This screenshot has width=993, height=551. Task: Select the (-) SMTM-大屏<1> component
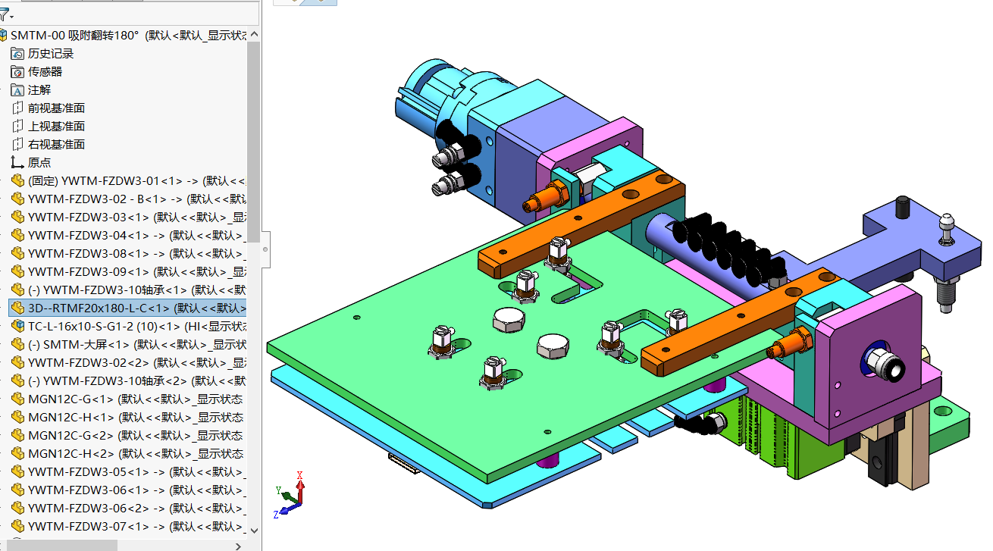click(x=129, y=344)
